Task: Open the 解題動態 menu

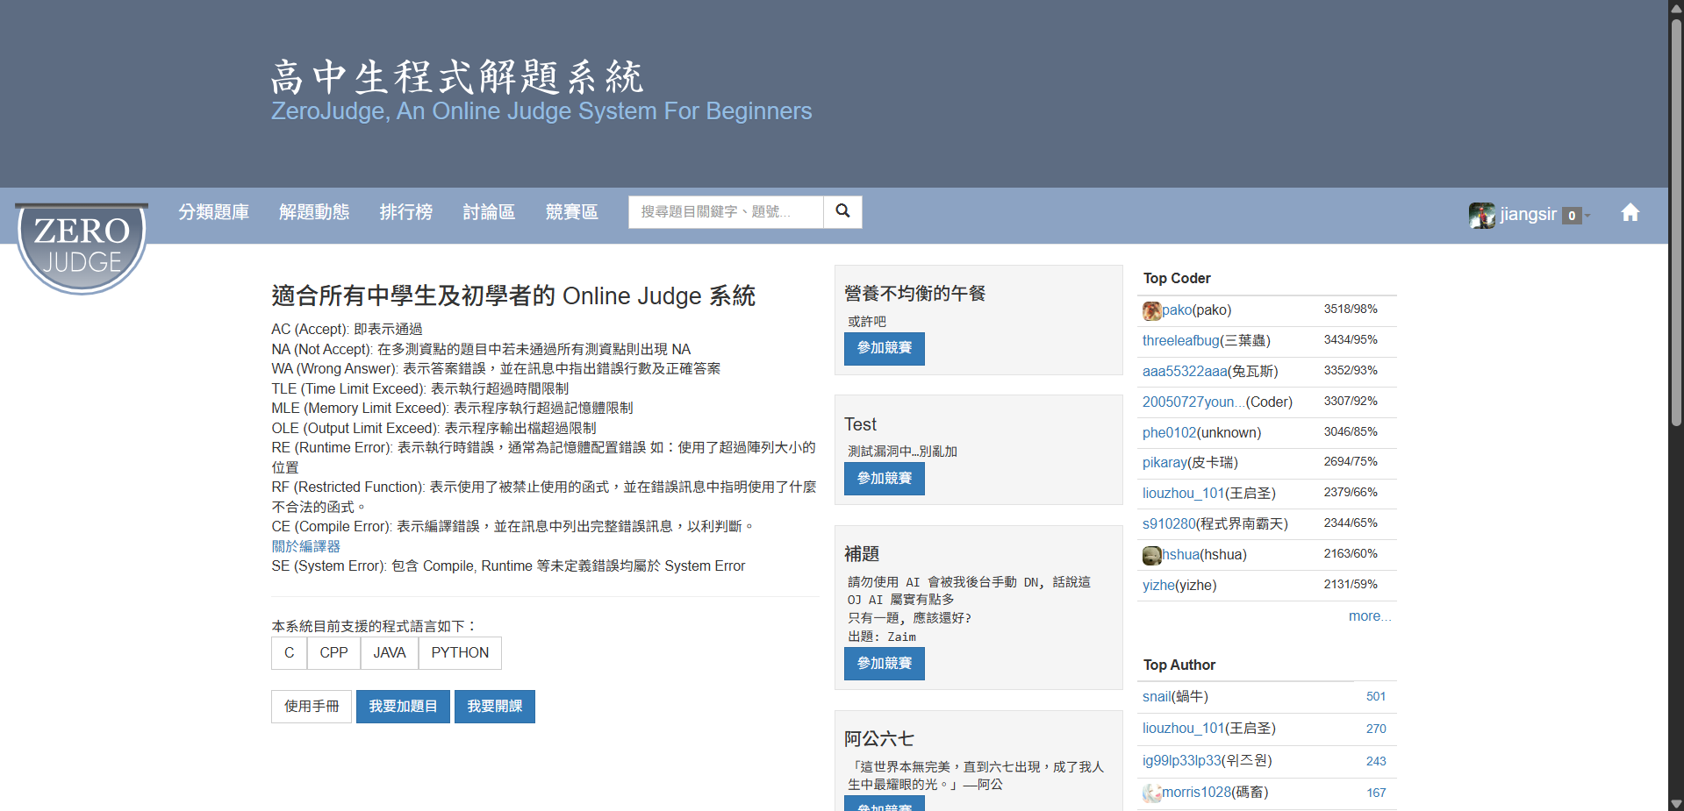Action: pos(314,212)
